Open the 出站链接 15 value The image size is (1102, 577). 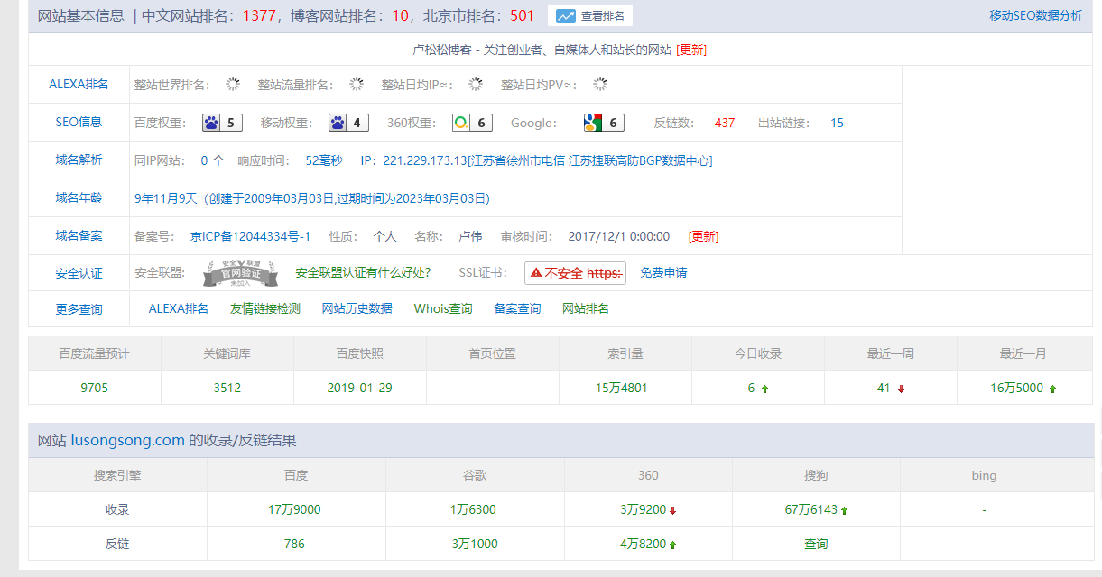click(x=837, y=123)
